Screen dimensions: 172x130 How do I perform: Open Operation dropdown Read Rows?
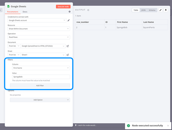(39, 37)
